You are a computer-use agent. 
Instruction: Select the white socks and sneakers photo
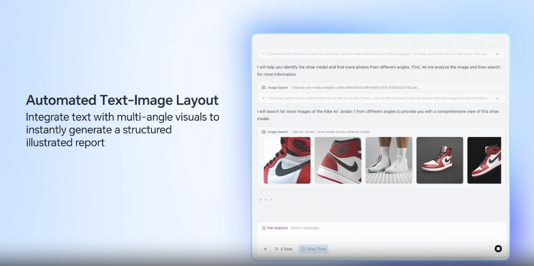coord(388,160)
